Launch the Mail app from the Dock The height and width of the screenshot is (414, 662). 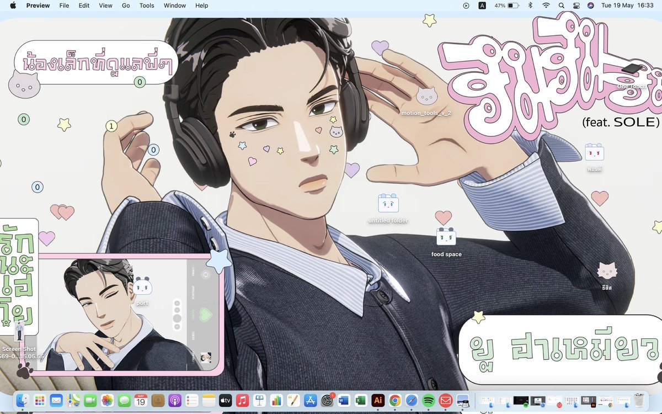pyautogui.click(x=56, y=400)
